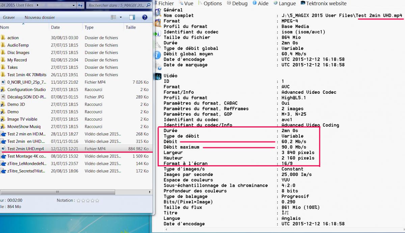Sort files by the Type column header
This screenshot has width=405, height=233.
pyautogui.click(x=103, y=28)
